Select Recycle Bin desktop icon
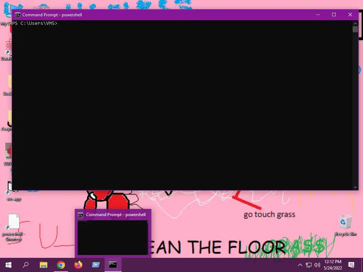Screen dimensions: 363x272 coord(345,225)
